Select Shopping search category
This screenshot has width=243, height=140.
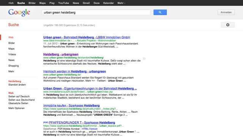point(14,66)
